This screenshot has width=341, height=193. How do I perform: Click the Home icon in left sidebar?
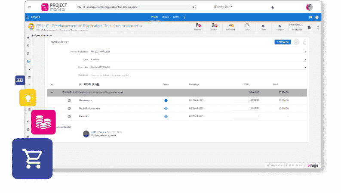point(28,37)
